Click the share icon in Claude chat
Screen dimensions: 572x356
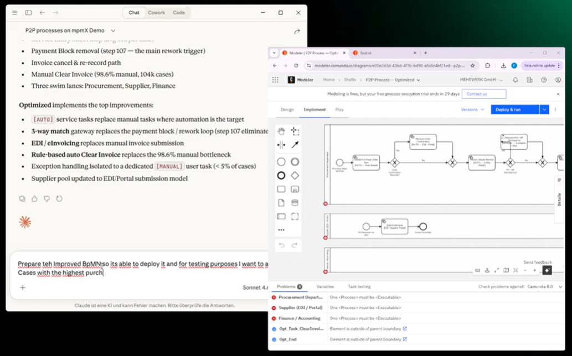297,32
